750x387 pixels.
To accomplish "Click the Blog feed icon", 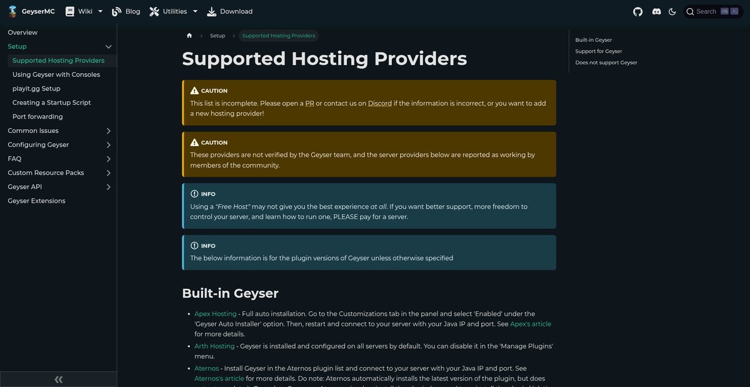I will 117,11.
